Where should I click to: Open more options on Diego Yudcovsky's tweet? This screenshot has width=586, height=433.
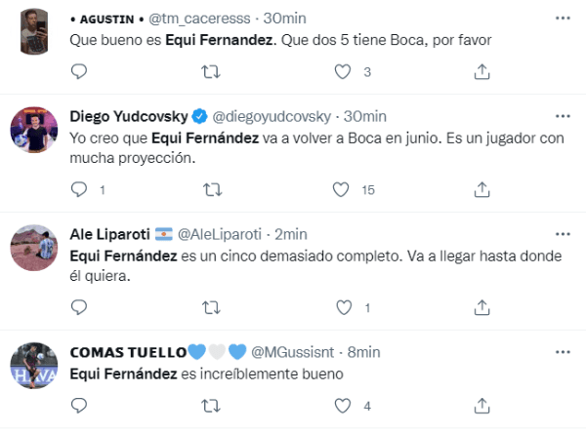coord(562,116)
